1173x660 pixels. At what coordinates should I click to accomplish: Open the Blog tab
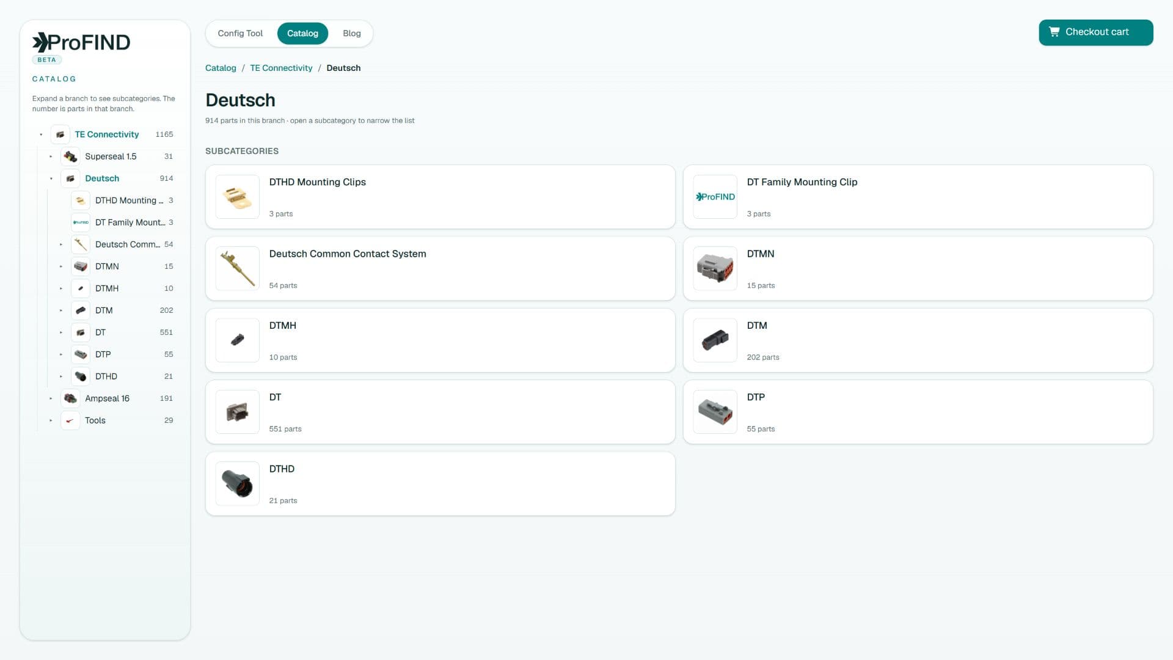tap(351, 34)
